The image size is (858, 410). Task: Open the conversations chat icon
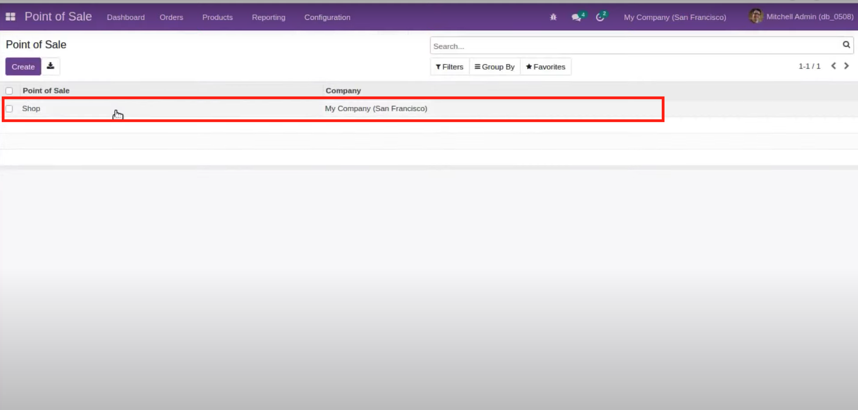pos(576,17)
